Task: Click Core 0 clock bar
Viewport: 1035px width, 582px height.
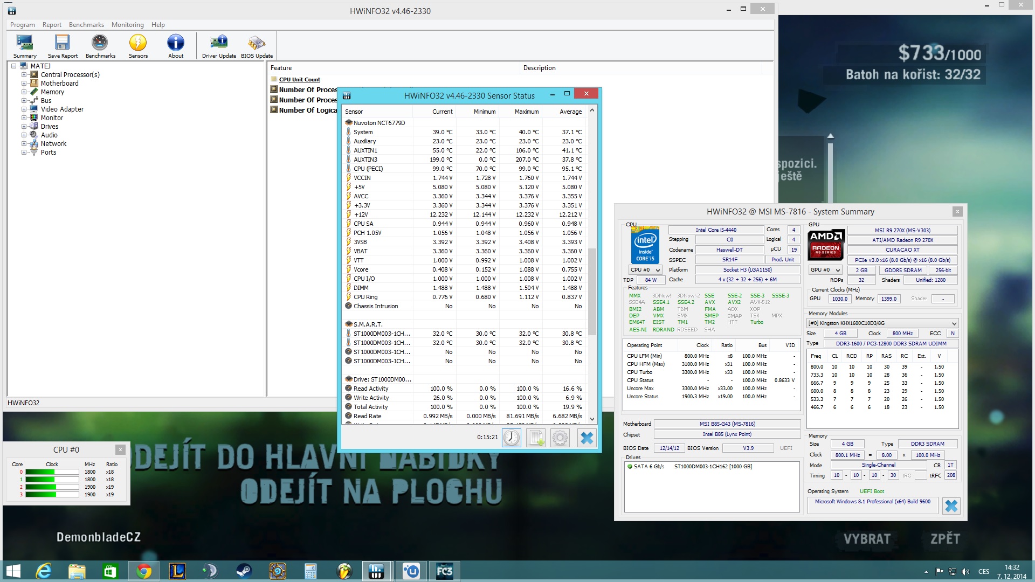Action: point(52,472)
